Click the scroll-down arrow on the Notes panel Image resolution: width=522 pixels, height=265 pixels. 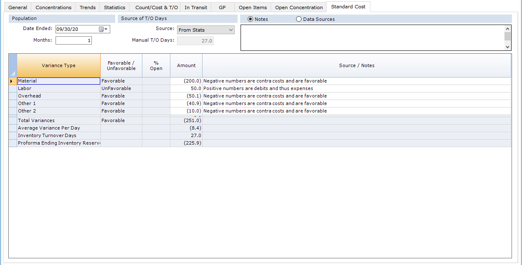[507, 47]
